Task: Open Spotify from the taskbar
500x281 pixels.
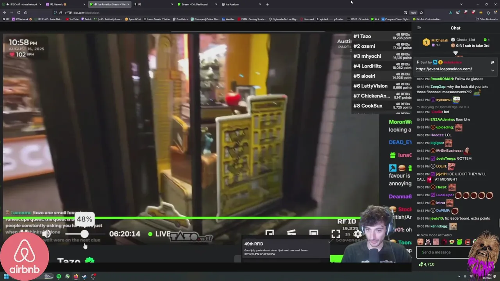Action: tap(59, 276)
